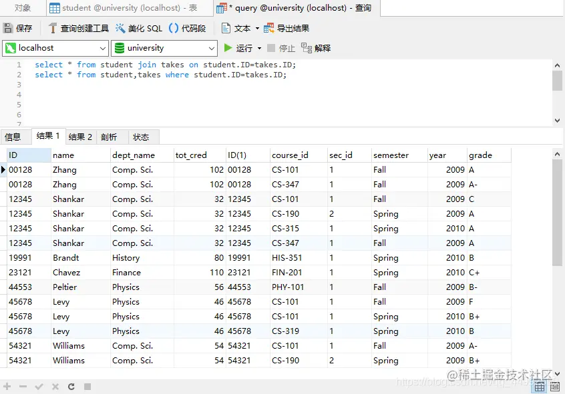Open the Query Builder tool
This screenshot has height=394, width=565.
click(78, 28)
